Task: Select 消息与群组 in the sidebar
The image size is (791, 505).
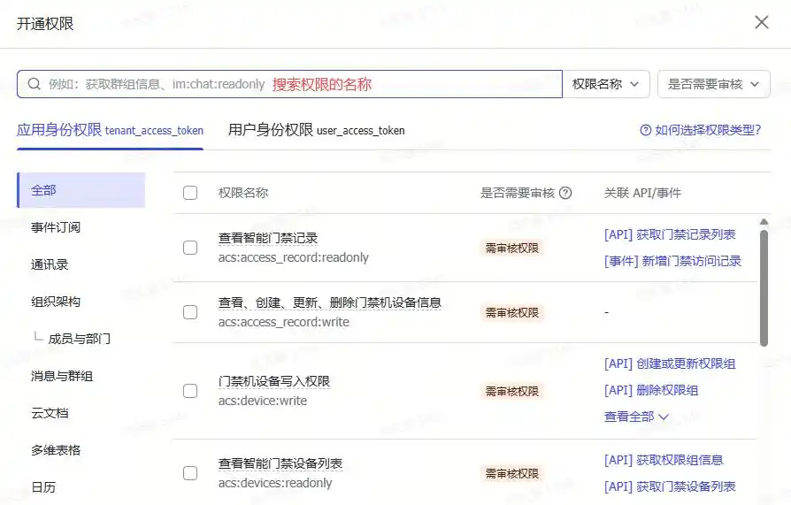Action: click(62, 376)
